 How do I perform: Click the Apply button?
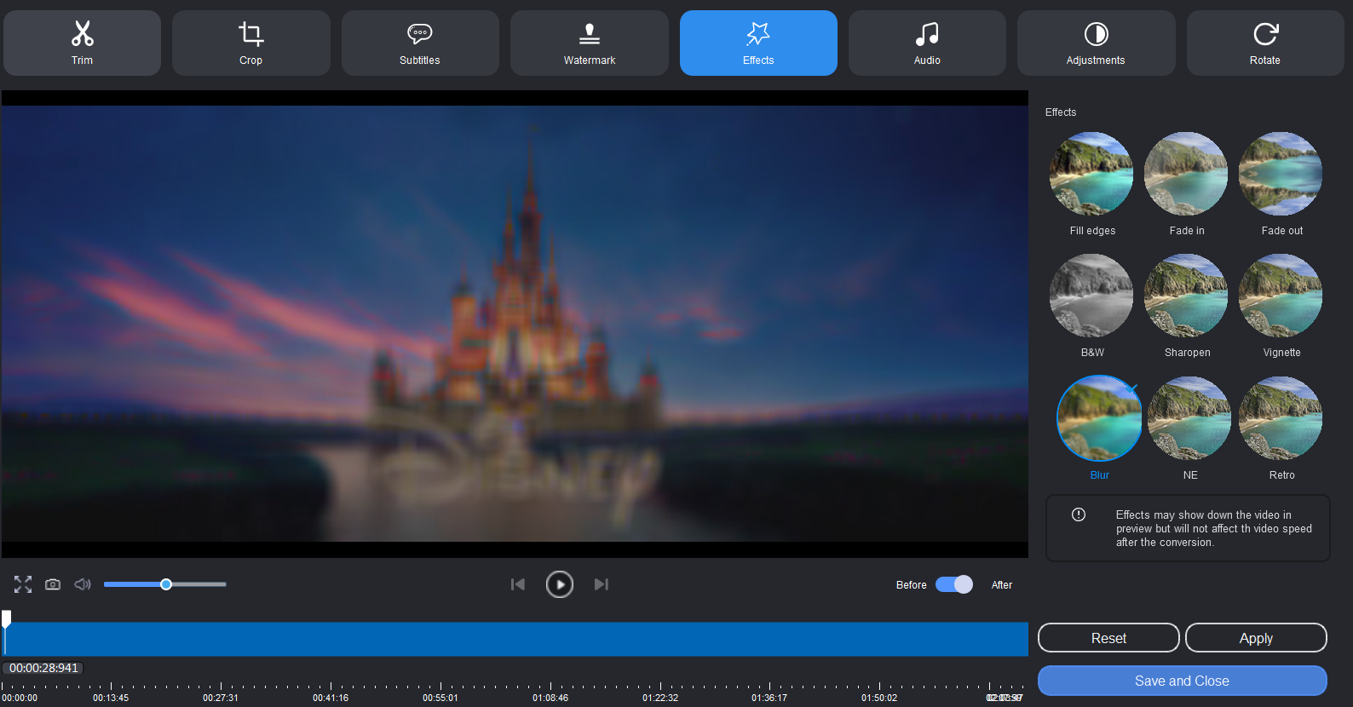pos(1256,638)
